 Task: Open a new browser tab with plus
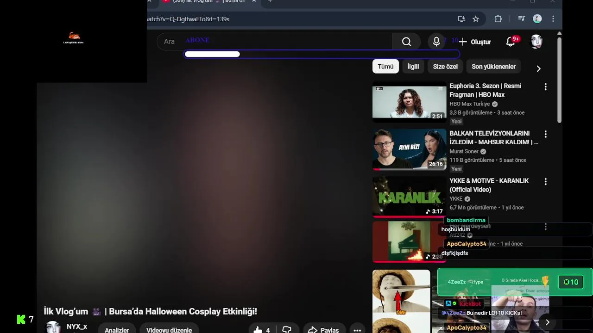[270, 1]
